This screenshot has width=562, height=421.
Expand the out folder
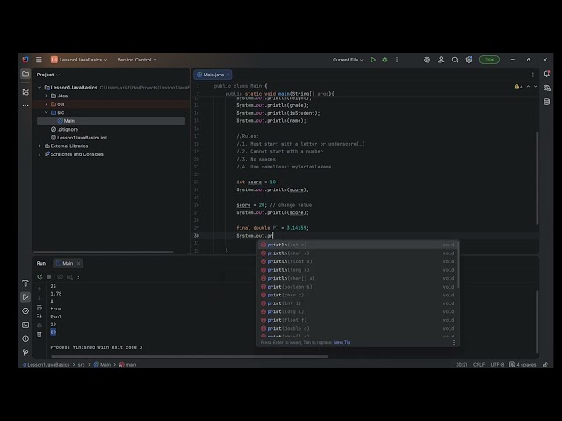47,104
